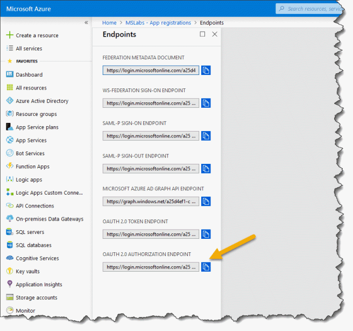Copy the Microsoft Azure AD Graph API endpoint
353x331 pixels.
click(206, 202)
